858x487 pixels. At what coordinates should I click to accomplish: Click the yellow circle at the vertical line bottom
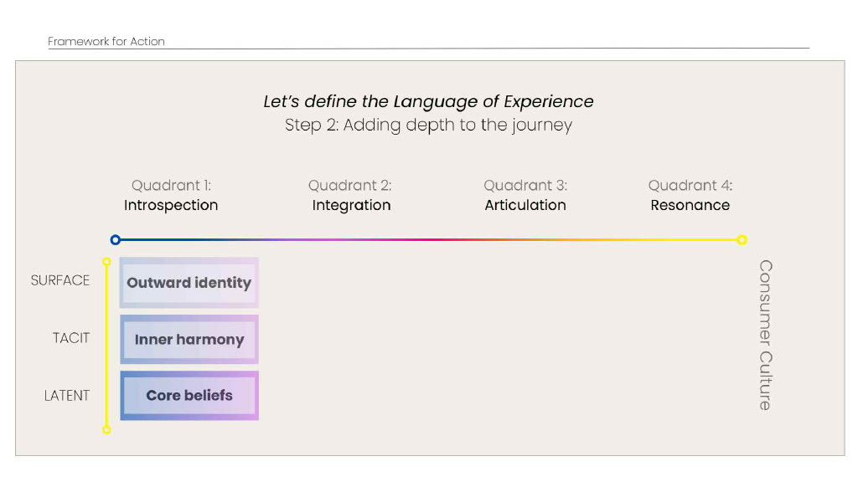[x=106, y=430]
